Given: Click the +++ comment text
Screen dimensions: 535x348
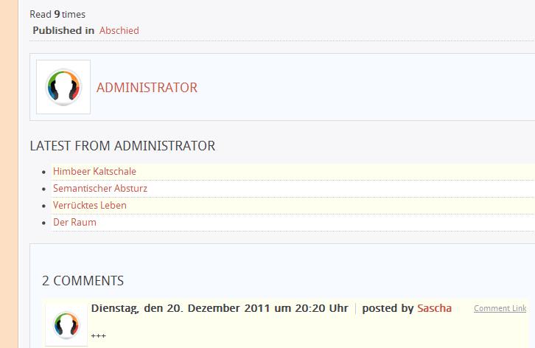Looking at the screenshot, I should coord(99,336).
